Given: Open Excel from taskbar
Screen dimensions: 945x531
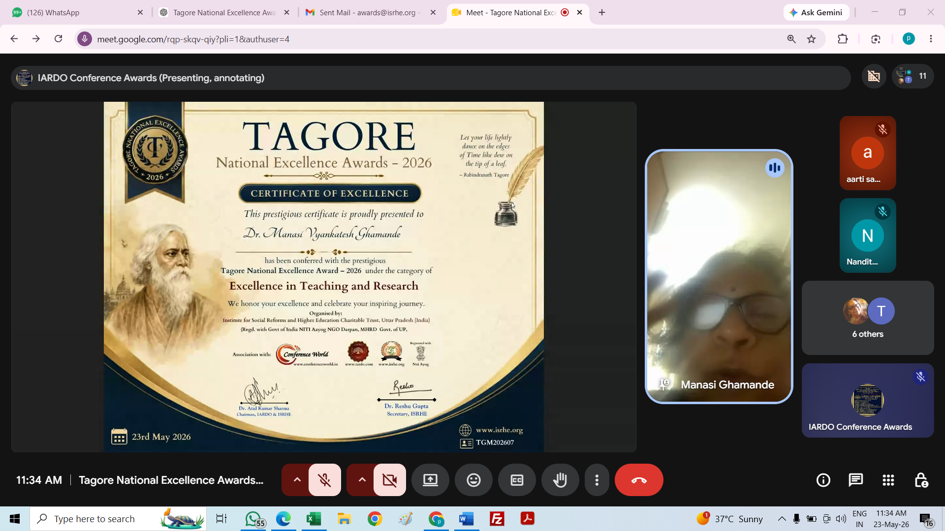Looking at the screenshot, I should pyautogui.click(x=314, y=519).
